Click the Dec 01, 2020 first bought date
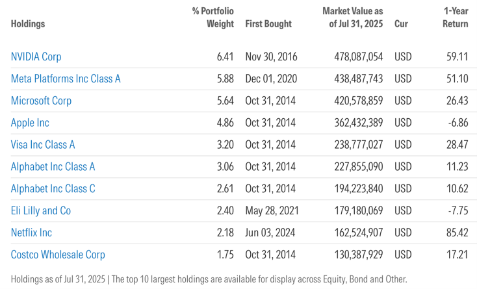 pyautogui.click(x=271, y=79)
